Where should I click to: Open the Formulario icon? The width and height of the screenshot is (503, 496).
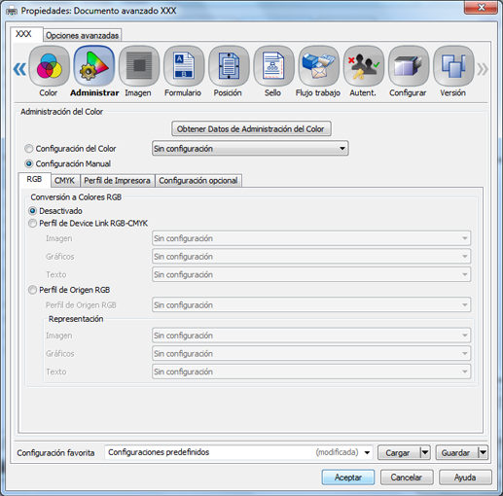tap(184, 66)
